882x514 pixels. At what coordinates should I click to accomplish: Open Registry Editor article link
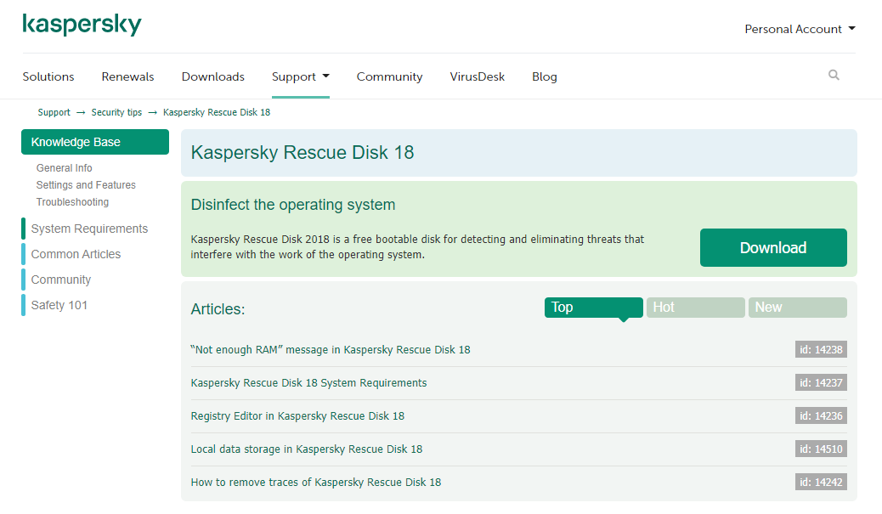click(297, 416)
